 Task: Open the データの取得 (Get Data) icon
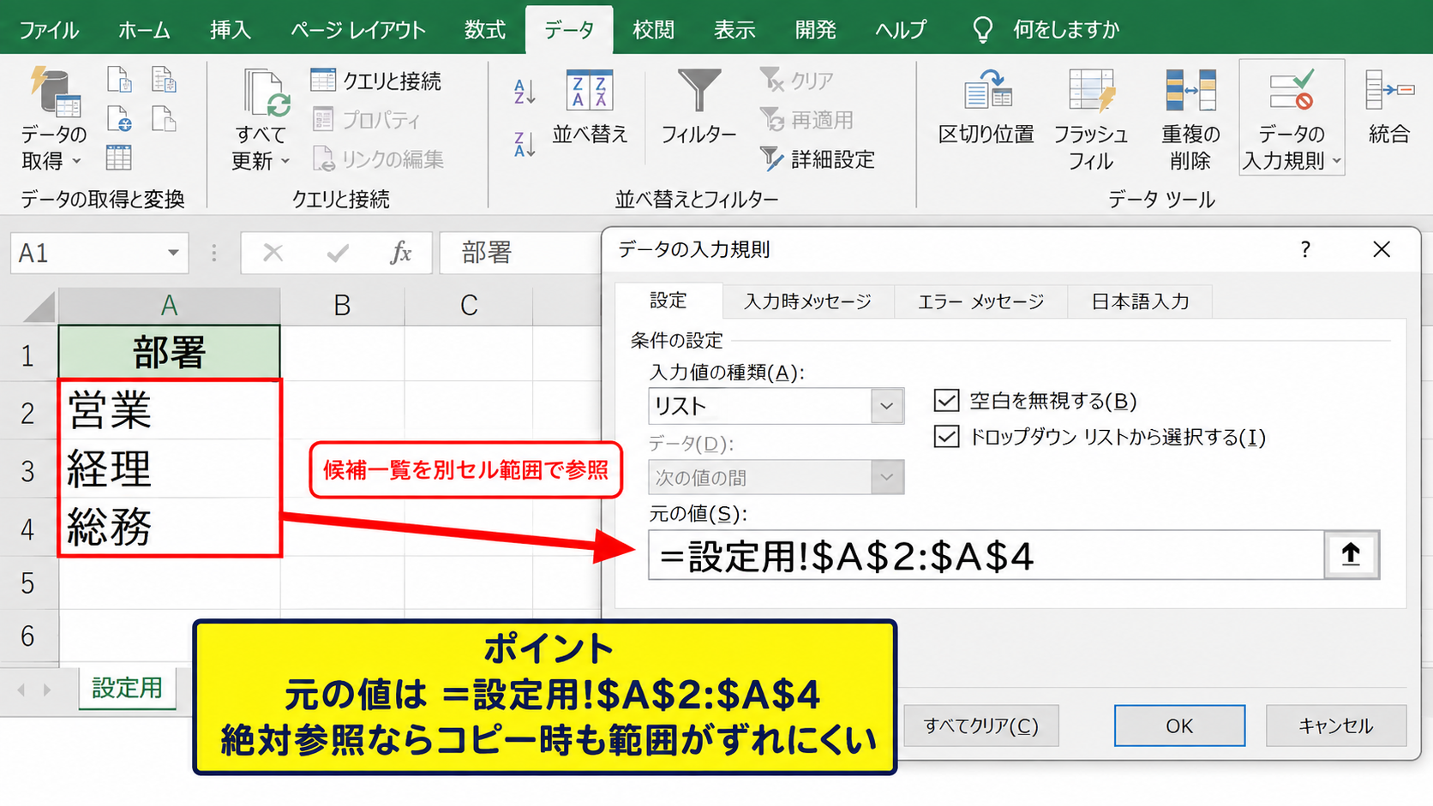[55, 92]
